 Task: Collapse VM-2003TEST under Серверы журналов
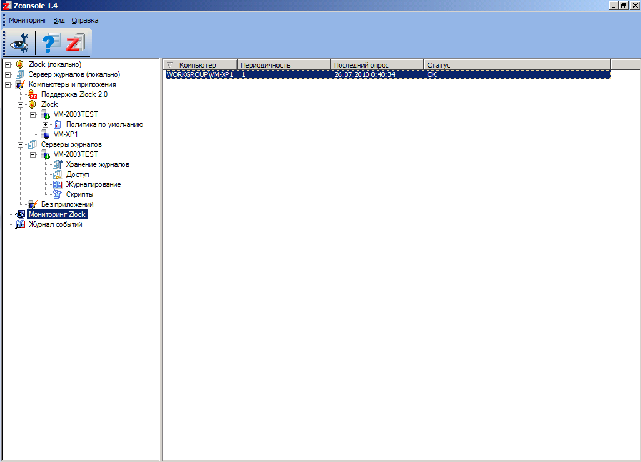click(33, 154)
